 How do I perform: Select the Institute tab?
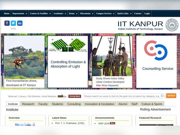13,104
